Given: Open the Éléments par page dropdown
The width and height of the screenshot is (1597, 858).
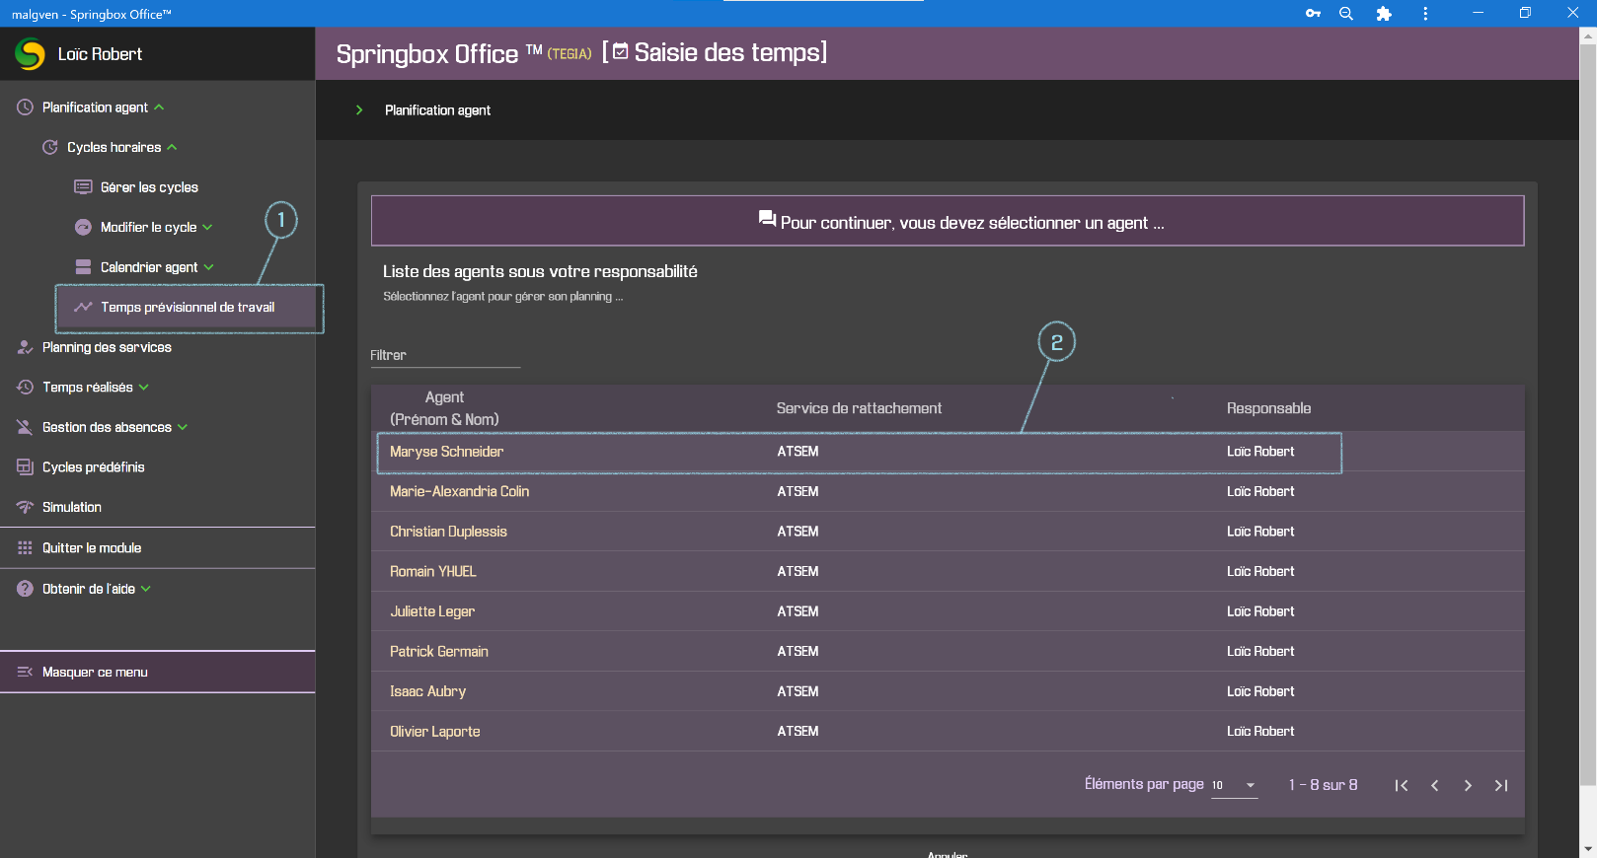Looking at the screenshot, I should (x=1235, y=785).
